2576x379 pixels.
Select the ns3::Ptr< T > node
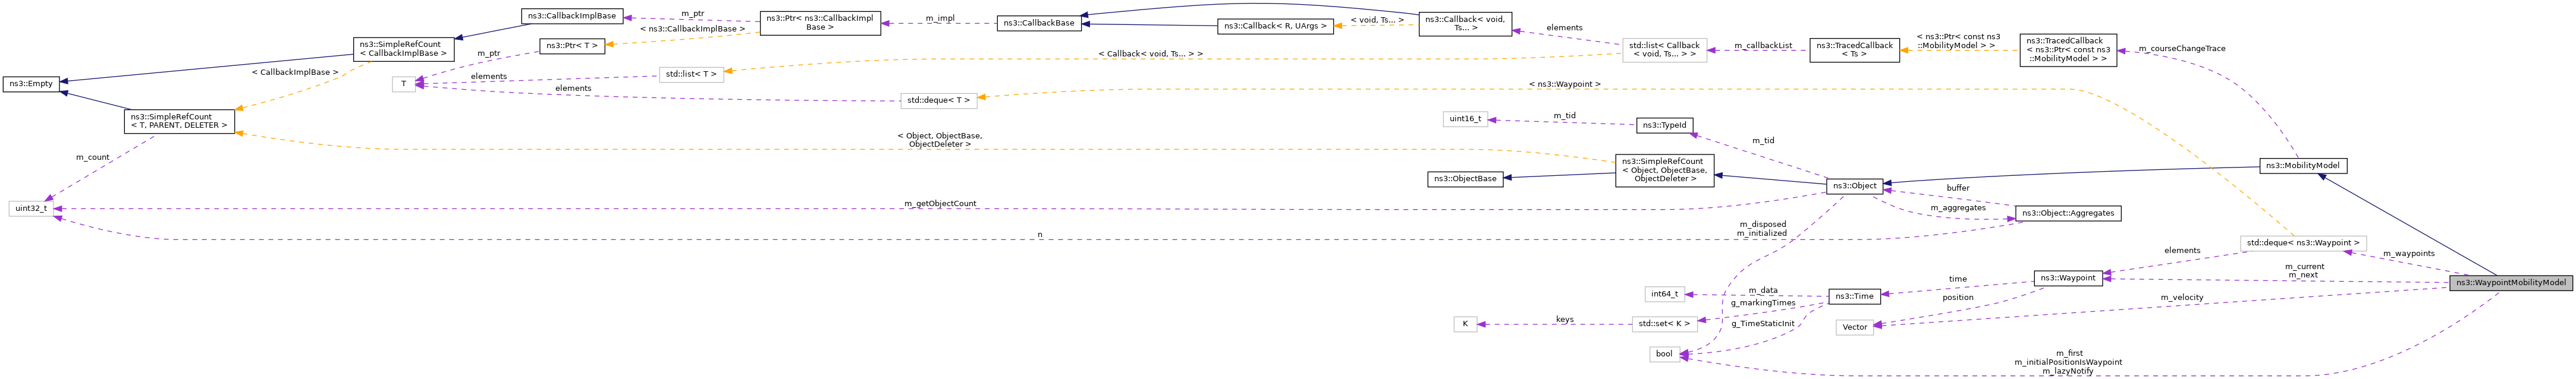[572, 46]
